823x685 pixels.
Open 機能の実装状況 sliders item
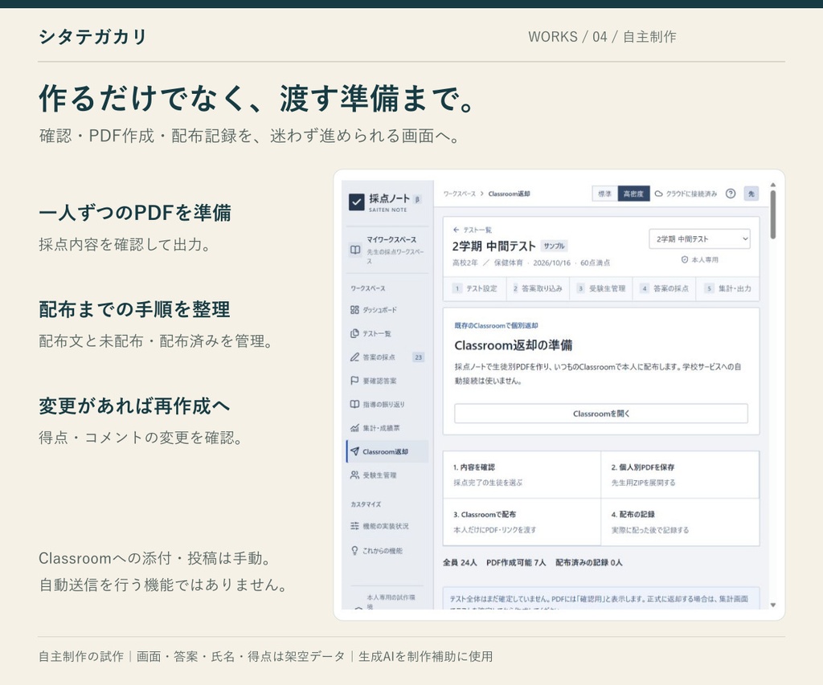pos(387,526)
